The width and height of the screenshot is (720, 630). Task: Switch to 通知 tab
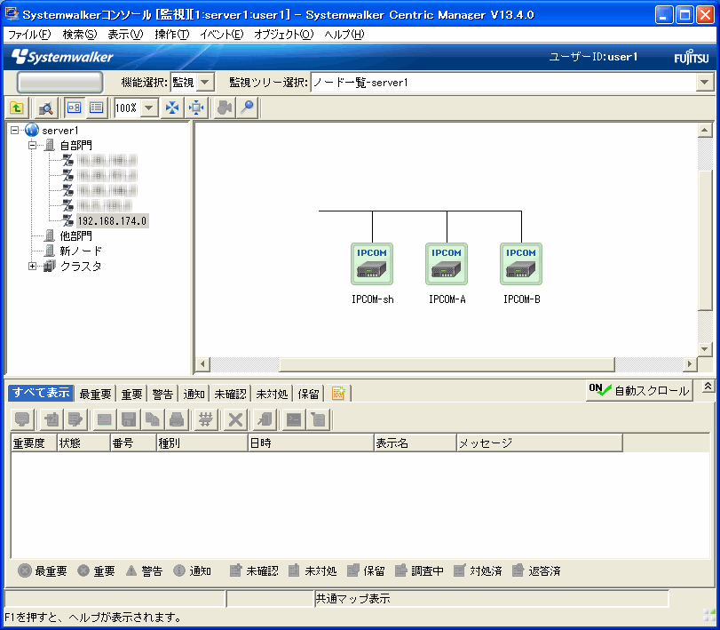click(x=194, y=394)
